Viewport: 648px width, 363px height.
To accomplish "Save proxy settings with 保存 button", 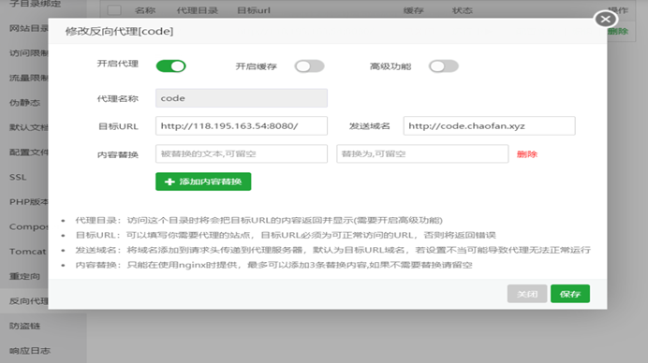I will point(570,294).
